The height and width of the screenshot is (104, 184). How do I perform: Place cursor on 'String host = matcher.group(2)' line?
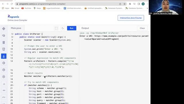pyautogui.click(x=47, y=91)
